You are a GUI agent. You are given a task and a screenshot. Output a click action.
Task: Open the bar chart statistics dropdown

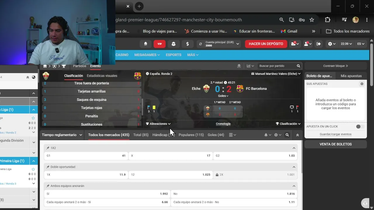point(250,66)
